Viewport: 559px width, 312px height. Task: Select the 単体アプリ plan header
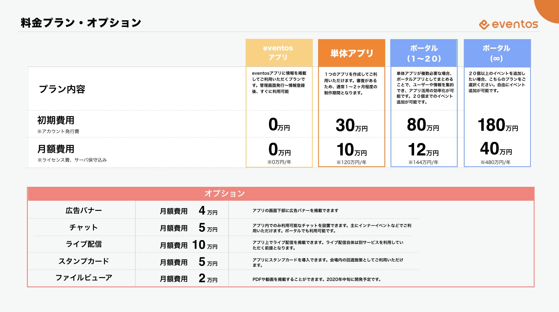click(x=351, y=53)
